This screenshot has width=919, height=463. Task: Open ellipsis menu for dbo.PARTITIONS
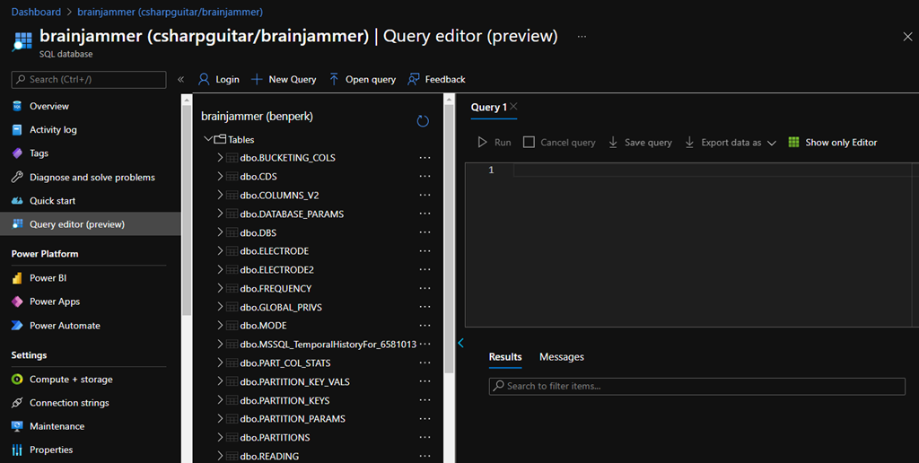[424, 437]
